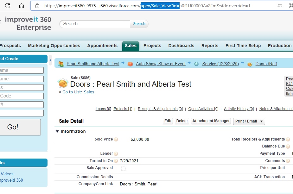Click the Go! button in sidebar
The width and height of the screenshot is (293, 194).
(20, 127)
